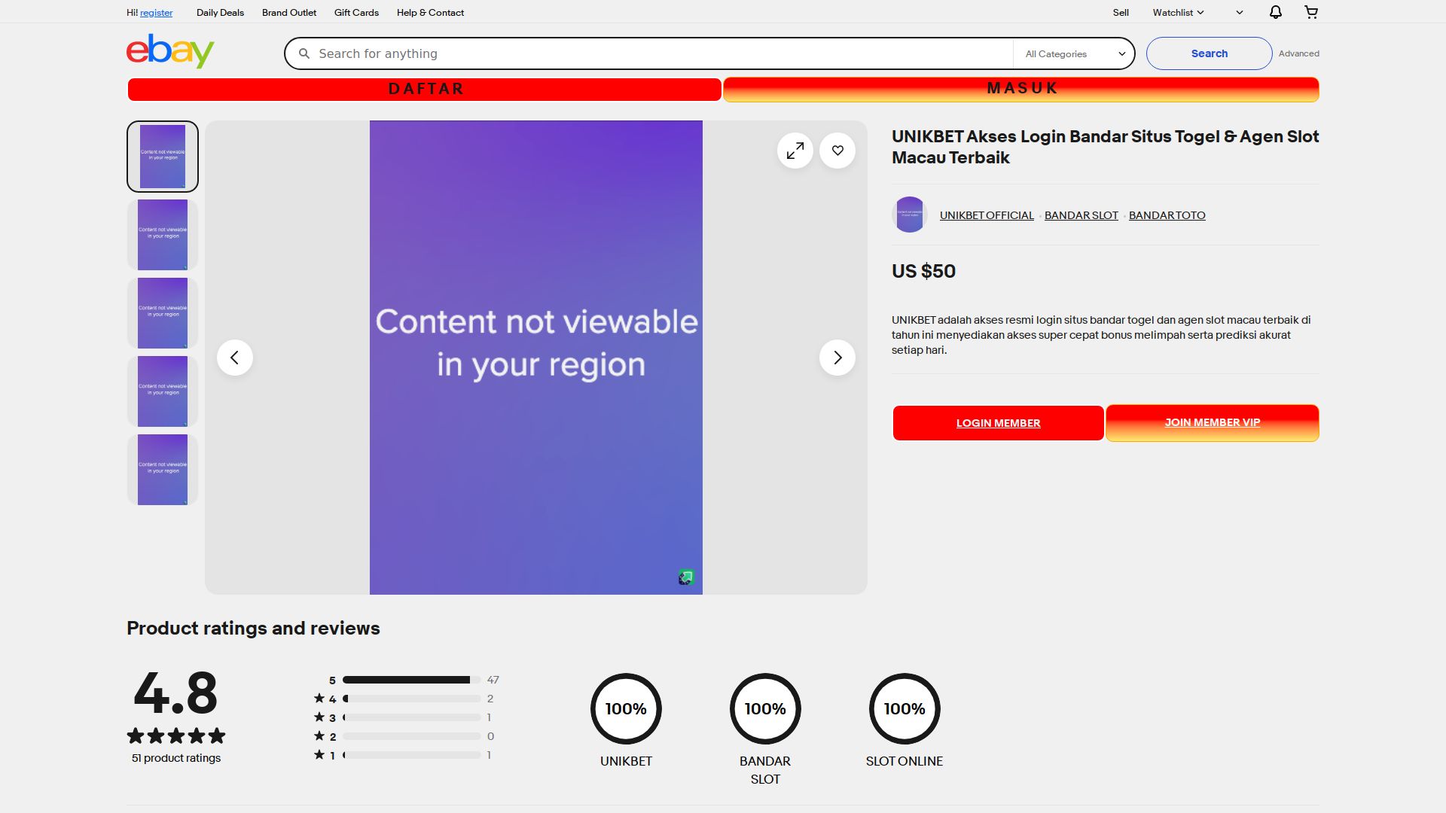Go to Brand Outlet

288,12
